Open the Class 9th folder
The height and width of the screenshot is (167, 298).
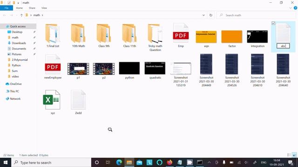[x=104, y=36]
